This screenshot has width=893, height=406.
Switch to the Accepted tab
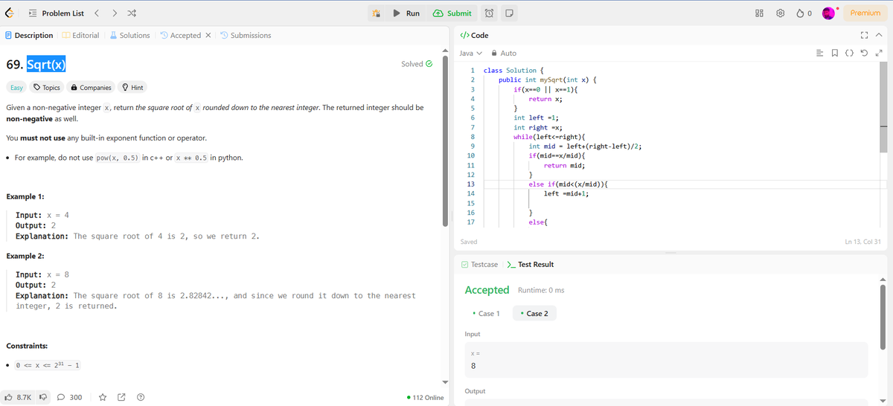click(x=180, y=35)
